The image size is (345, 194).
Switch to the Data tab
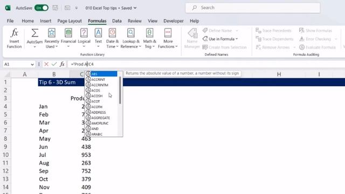[117, 21]
